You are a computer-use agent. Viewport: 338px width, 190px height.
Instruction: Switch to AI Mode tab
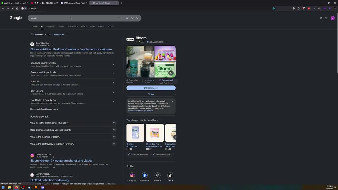(x=34, y=26)
